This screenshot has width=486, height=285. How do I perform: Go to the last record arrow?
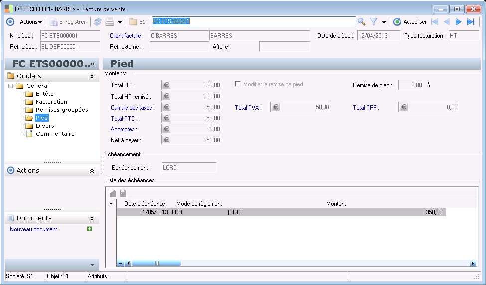[x=470, y=22]
